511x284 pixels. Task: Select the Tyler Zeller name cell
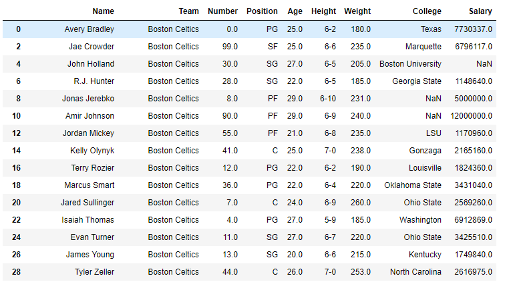tap(94, 272)
